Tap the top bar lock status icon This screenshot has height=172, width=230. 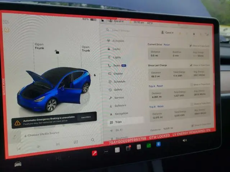pyautogui.click(x=102, y=20)
